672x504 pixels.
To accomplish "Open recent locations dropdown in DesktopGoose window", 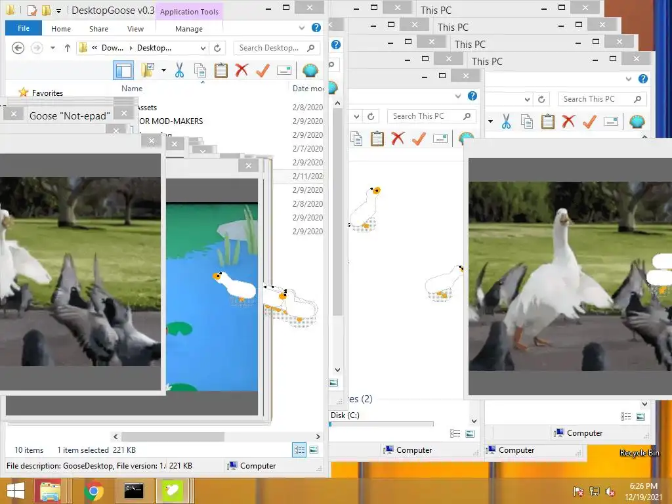I will (52, 48).
